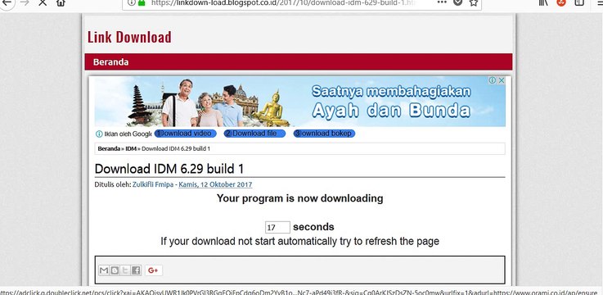603x295 pixels.
Task: Click the Google+ share button
Action: 154,270
